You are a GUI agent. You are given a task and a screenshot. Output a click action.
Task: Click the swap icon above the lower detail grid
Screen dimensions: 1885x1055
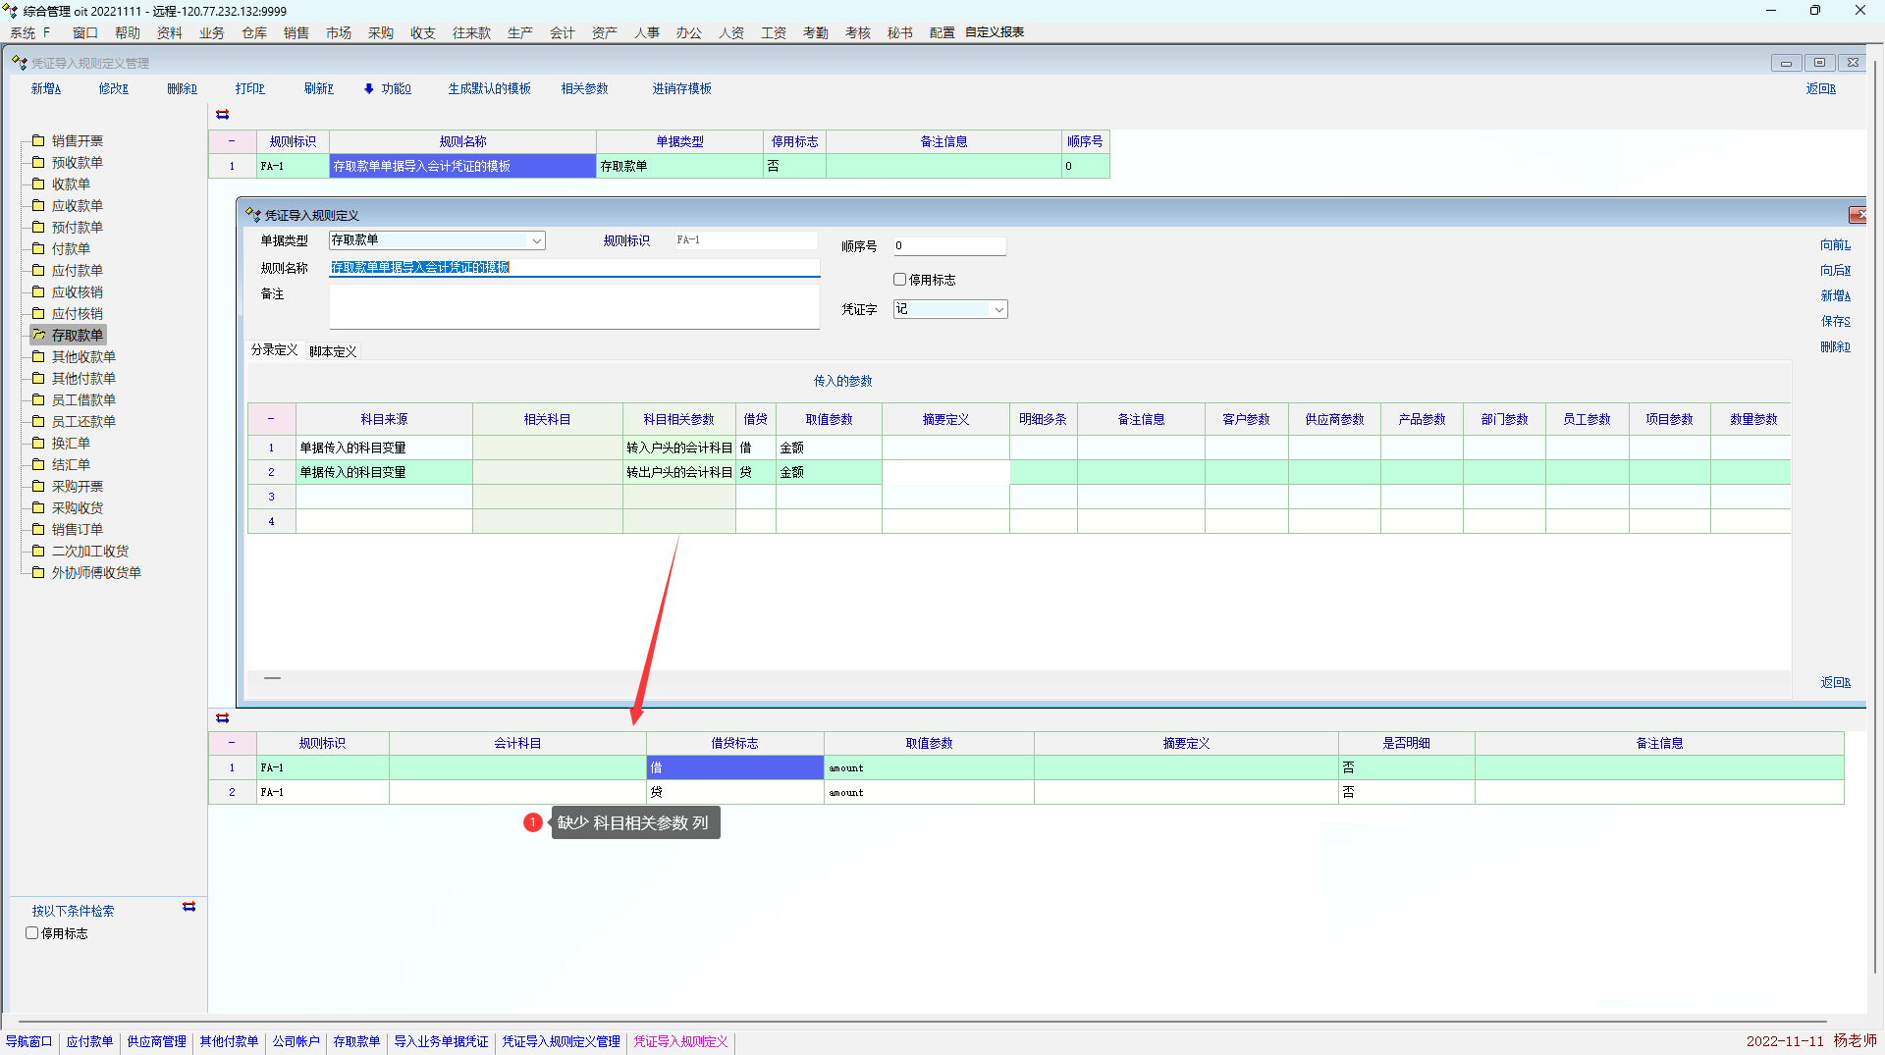223,718
